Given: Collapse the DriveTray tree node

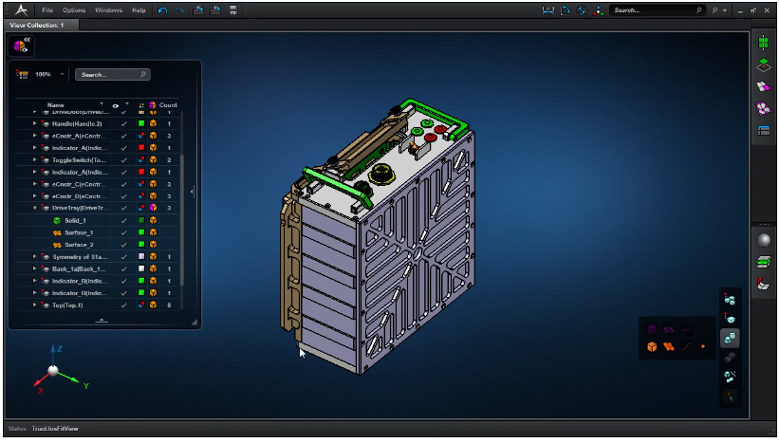Looking at the screenshot, I should point(34,208).
